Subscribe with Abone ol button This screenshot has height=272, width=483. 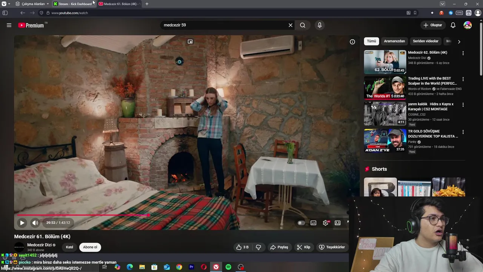[x=90, y=247]
